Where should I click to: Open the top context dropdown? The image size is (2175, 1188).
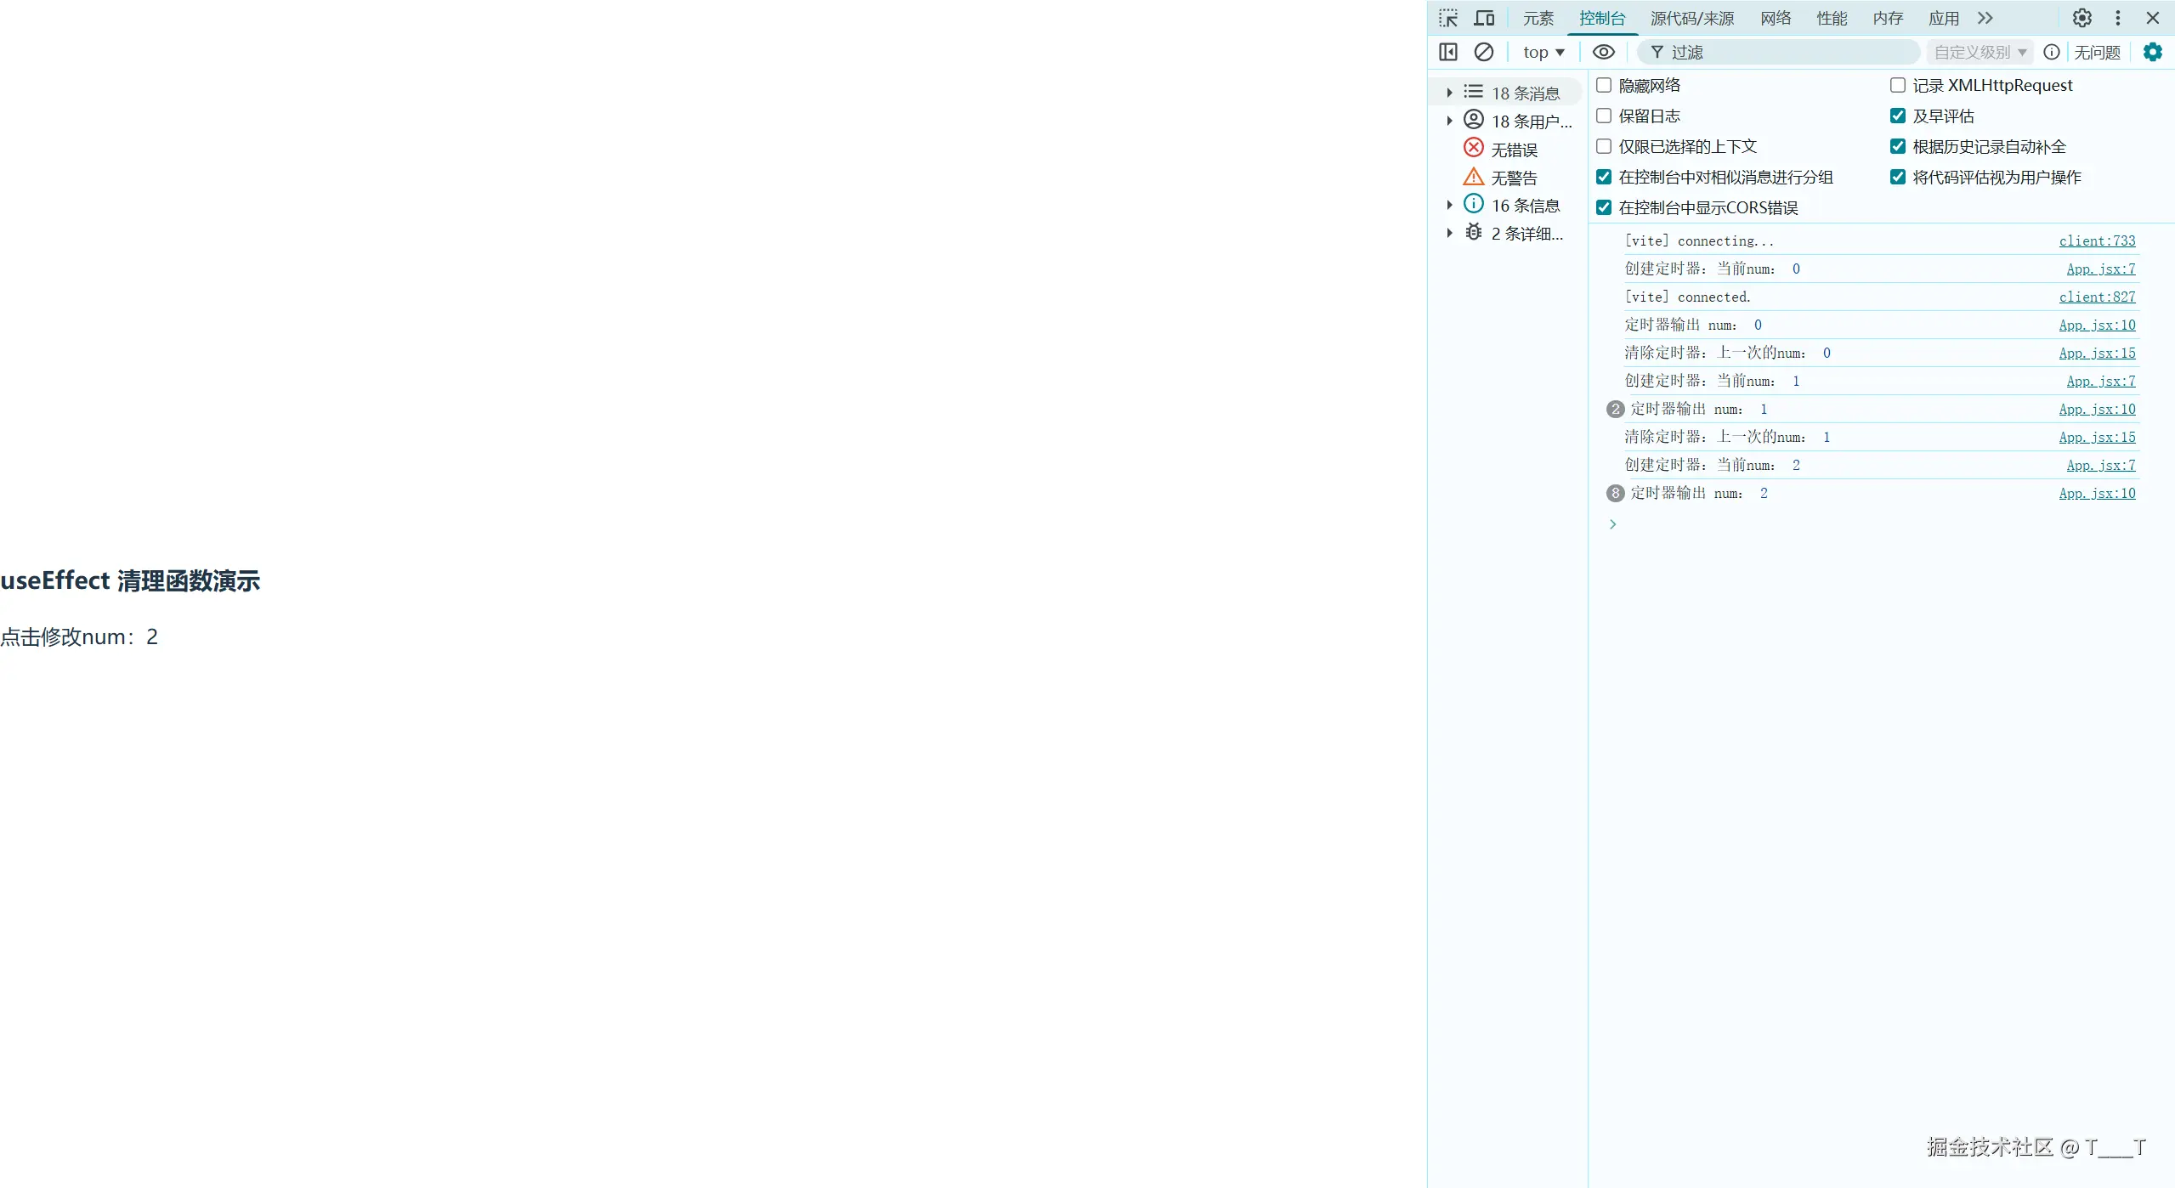tap(1543, 52)
